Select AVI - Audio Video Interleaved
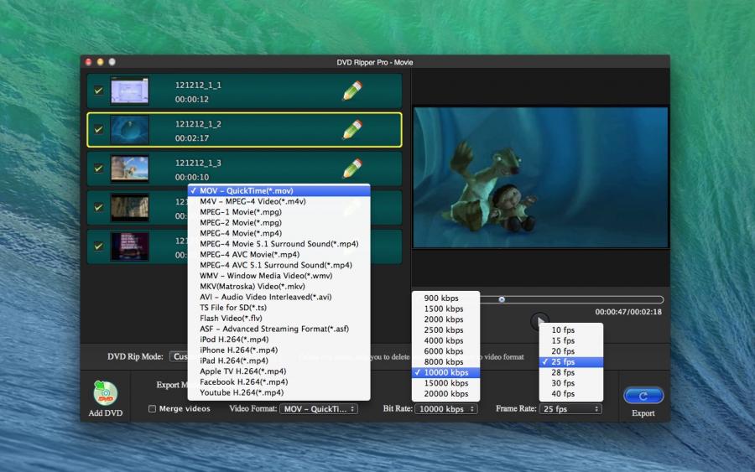This screenshot has width=755, height=472. pos(279,297)
